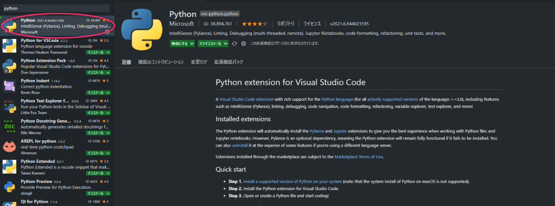
Task: Install the Python Test Explorer extension
Action: [x=96, y=113]
